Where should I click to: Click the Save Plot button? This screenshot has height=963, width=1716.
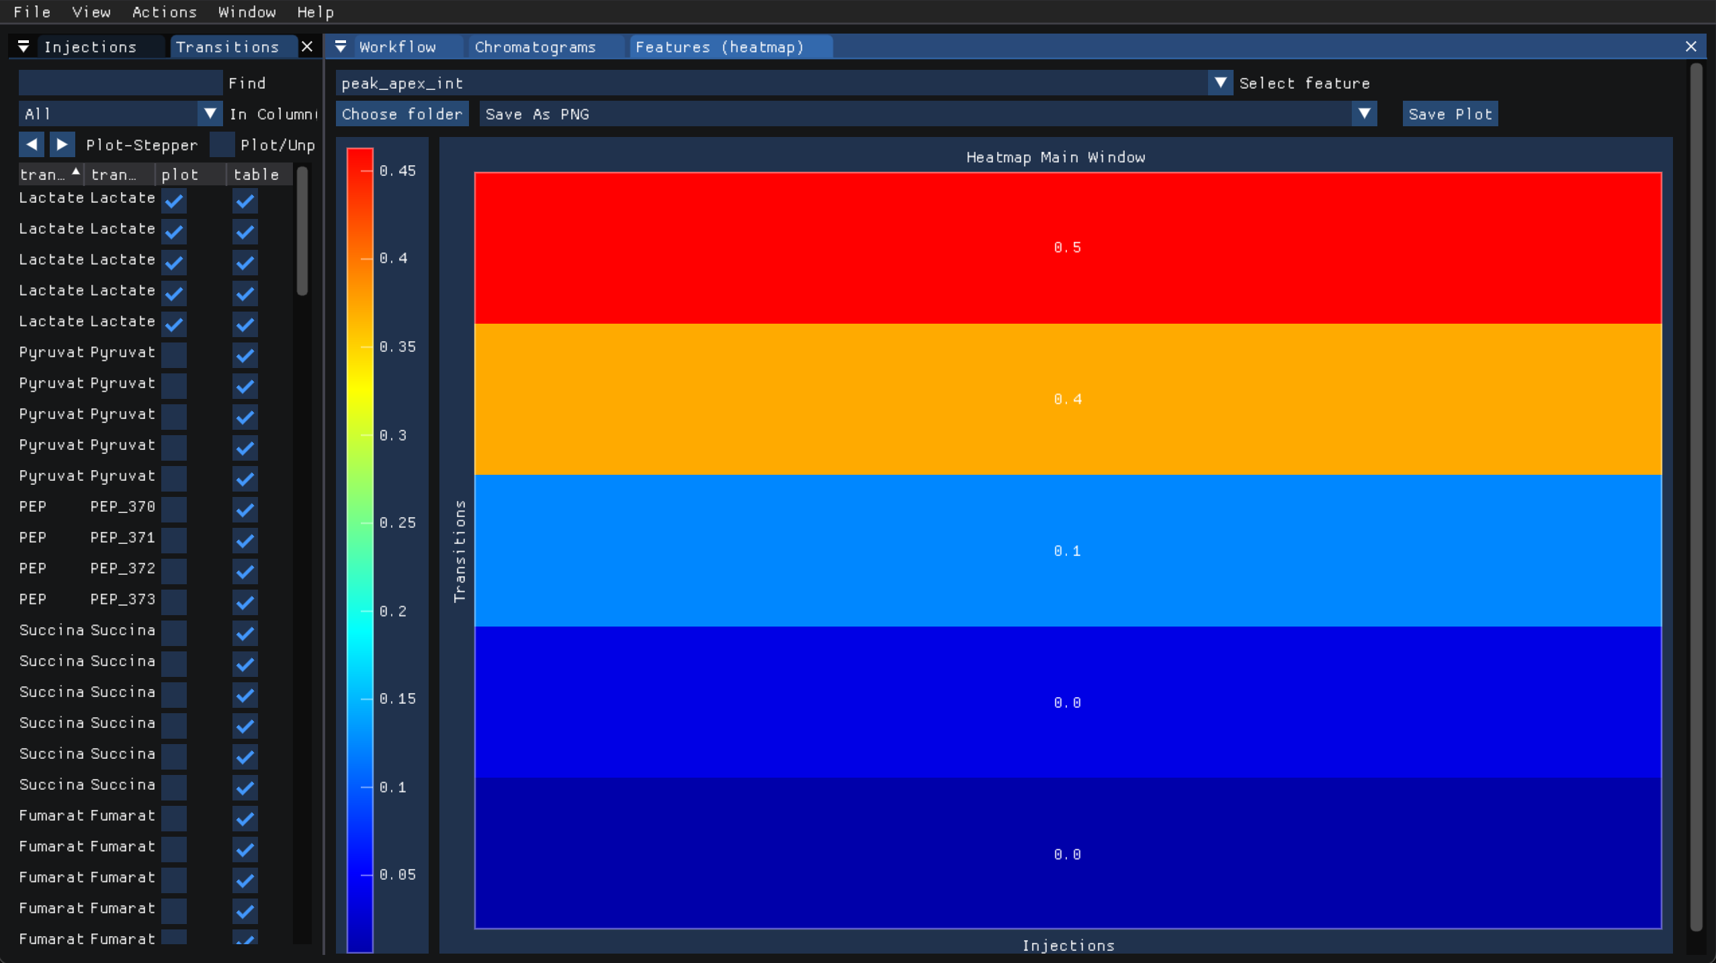pos(1450,113)
